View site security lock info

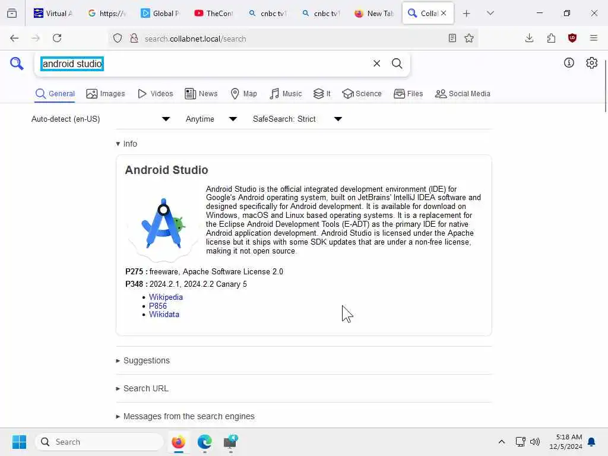click(x=134, y=39)
